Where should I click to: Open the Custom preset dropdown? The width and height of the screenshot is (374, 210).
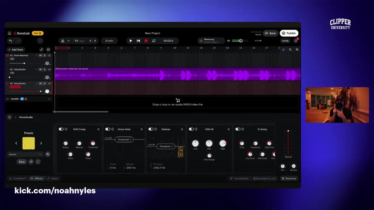(x=25, y=154)
